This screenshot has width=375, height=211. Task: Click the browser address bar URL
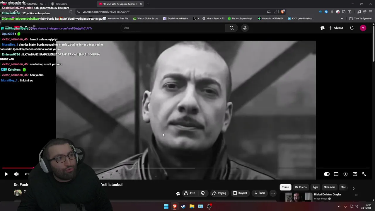pos(106,12)
